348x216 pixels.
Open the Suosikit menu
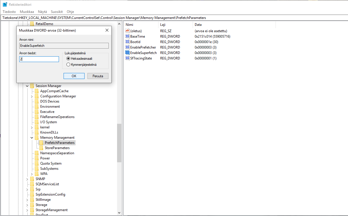57,12
